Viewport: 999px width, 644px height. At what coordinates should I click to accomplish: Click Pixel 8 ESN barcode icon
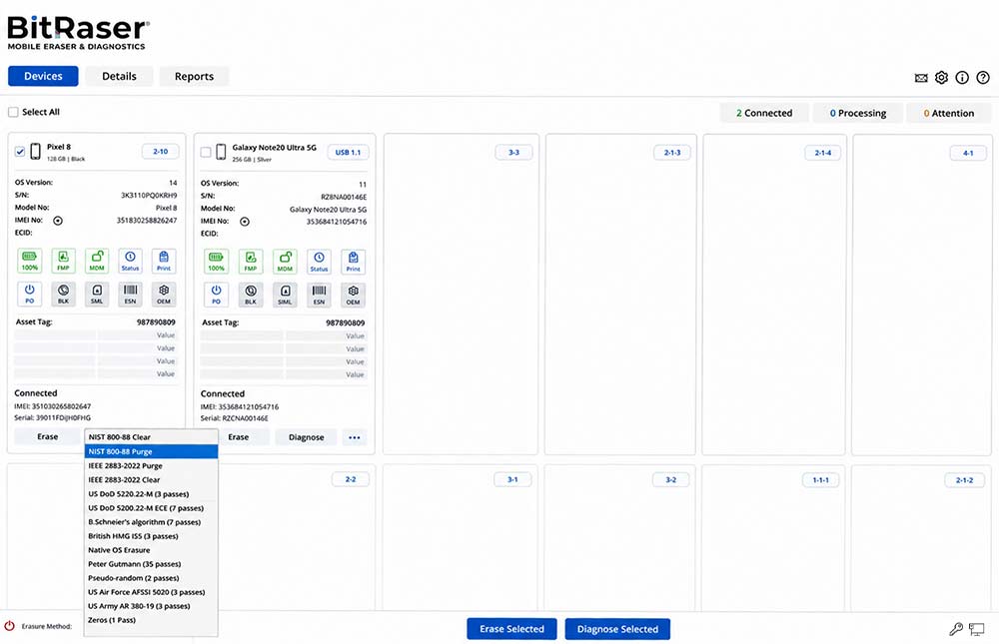coord(130,294)
